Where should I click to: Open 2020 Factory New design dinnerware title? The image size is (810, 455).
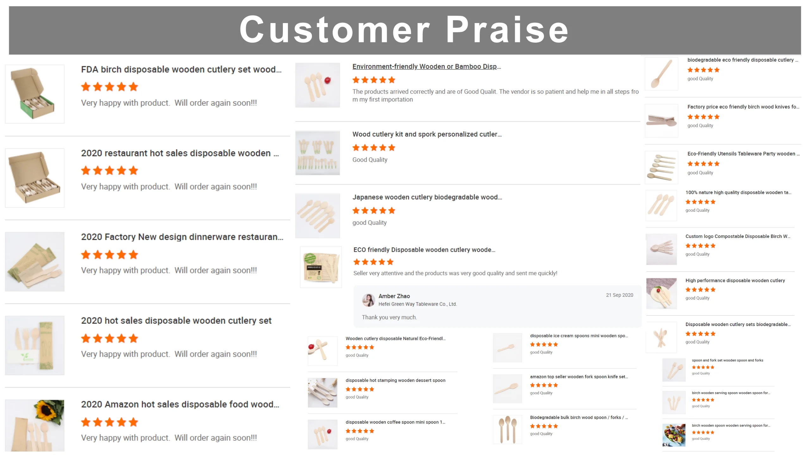click(x=182, y=237)
